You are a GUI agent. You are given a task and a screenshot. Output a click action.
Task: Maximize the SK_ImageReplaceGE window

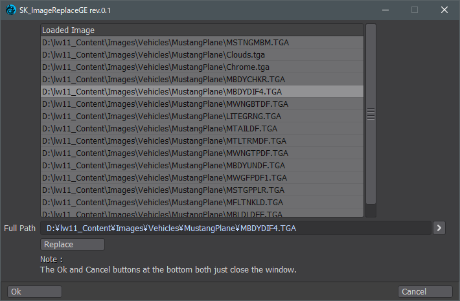click(414, 10)
